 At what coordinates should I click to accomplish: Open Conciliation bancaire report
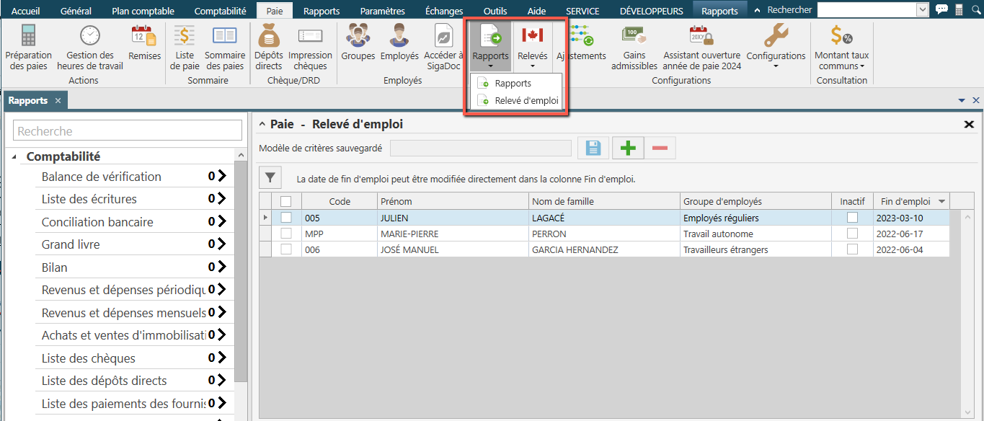[x=134, y=222]
